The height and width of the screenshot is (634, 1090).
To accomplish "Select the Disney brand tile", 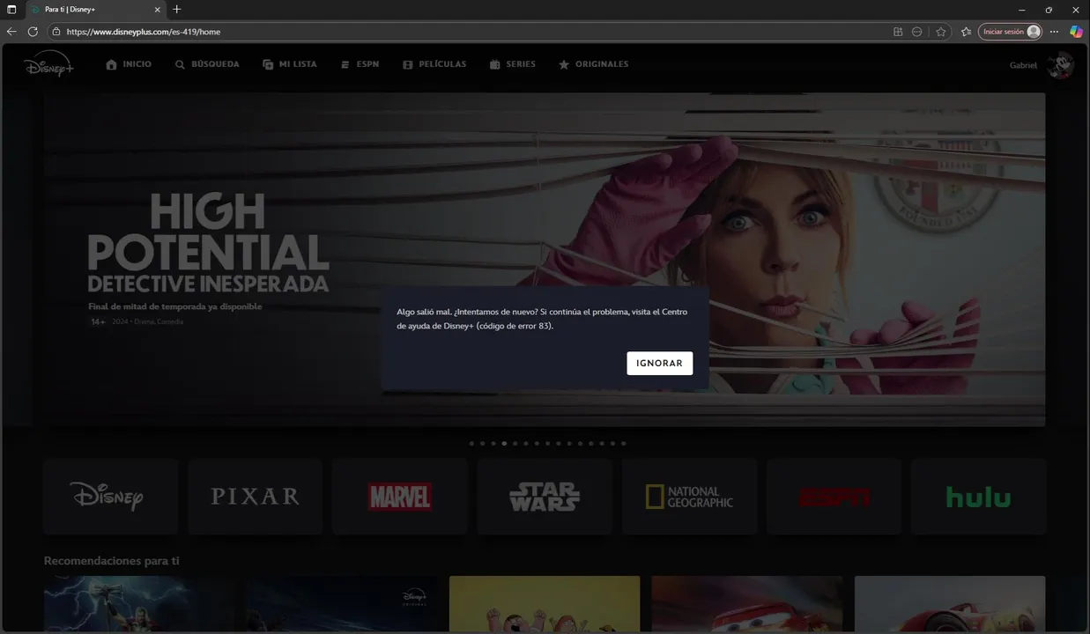I will pos(110,496).
